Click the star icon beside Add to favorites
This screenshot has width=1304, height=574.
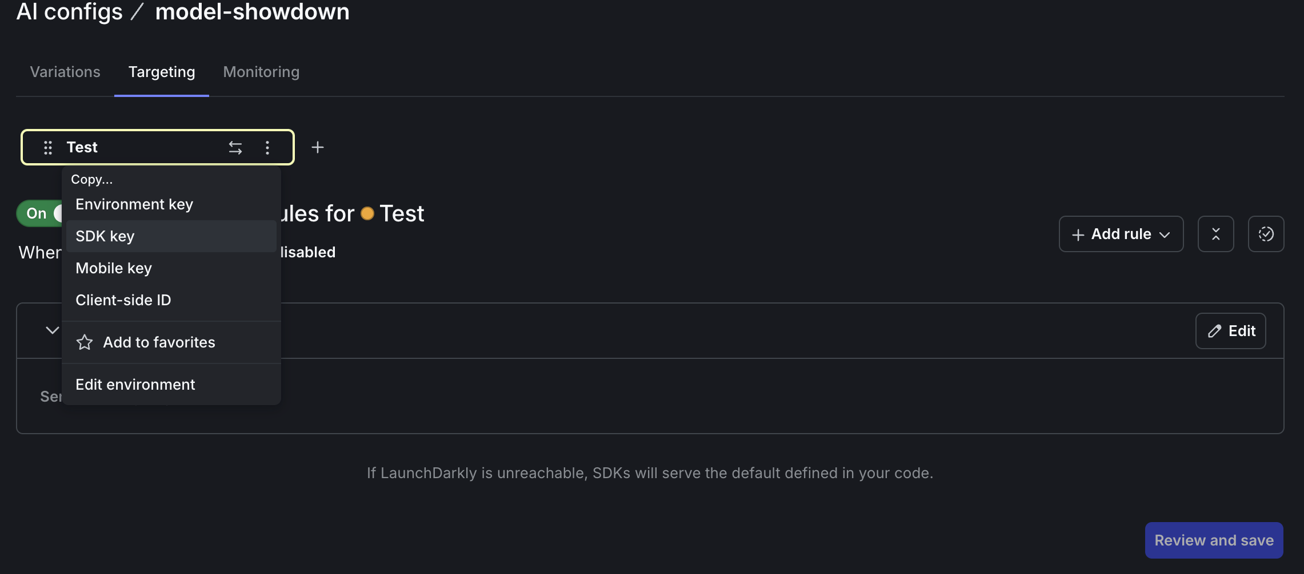(x=84, y=342)
